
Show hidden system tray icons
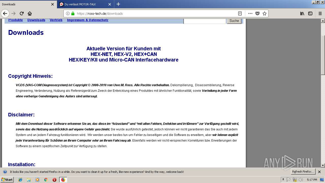point(283,180)
